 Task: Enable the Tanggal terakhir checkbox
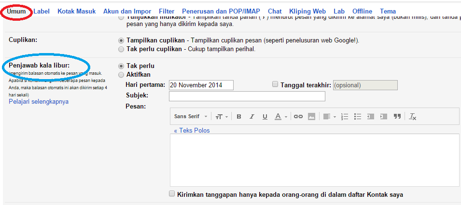(x=275, y=84)
